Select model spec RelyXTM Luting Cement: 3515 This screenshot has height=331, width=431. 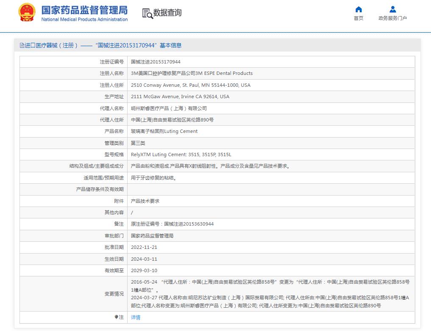(x=181, y=154)
